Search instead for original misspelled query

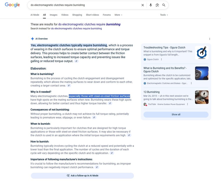76,29
